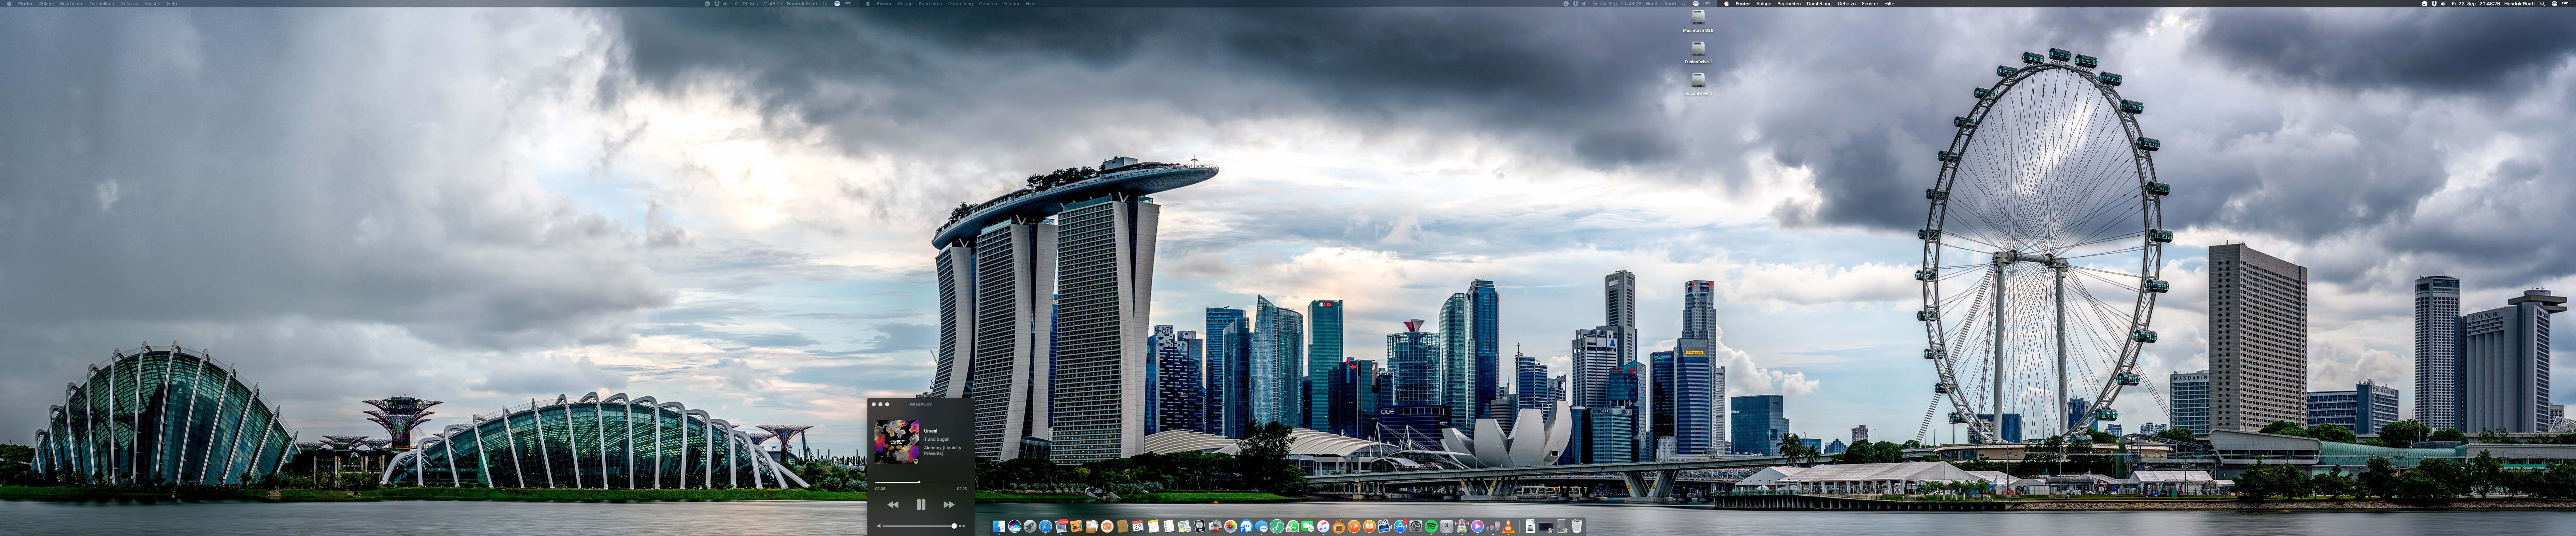Viewport: 2576px width, 536px height.
Task: Open the Darstellung menu
Action: pyautogui.click(x=1819, y=4)
